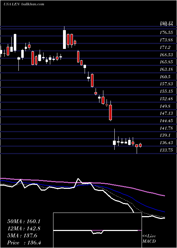
Task: Select the 144.45 price axis label
Action: point(166,121)
